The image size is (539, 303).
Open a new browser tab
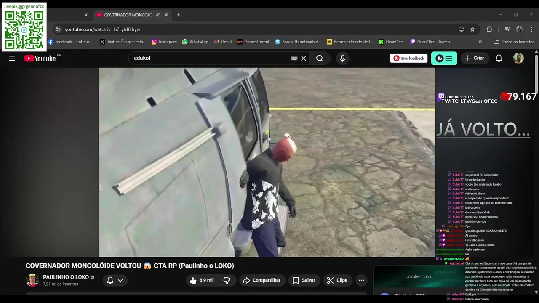click(179, 15)
